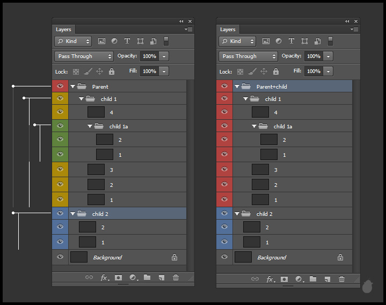Open the right Layers panel flyout menu
Screen dimensions: 386x305
pos(354,29)
